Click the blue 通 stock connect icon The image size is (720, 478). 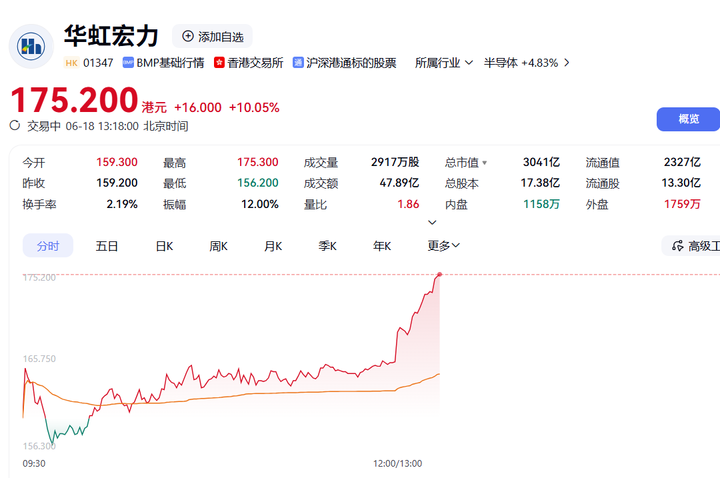click(298, 63)
